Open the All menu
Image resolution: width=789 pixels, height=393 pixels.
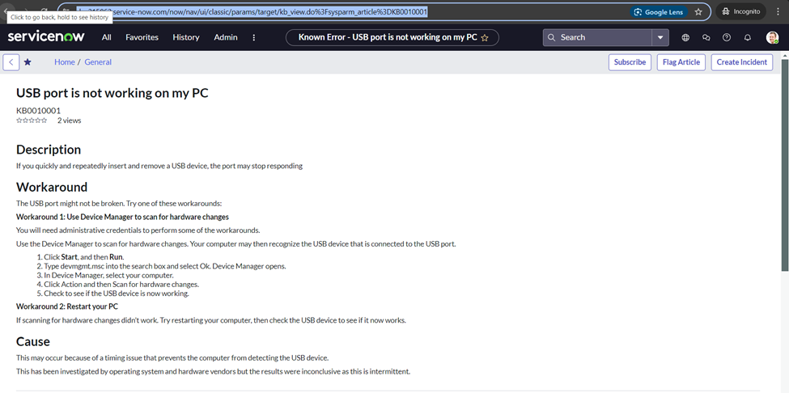pyautogui.click(x=107, y=37)
